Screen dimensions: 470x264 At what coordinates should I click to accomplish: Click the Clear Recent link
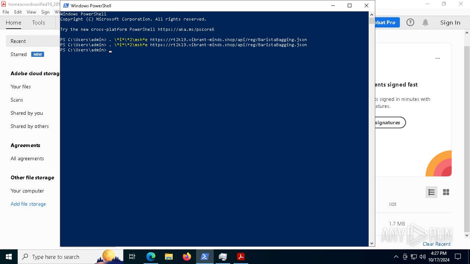tap(437, 244)
